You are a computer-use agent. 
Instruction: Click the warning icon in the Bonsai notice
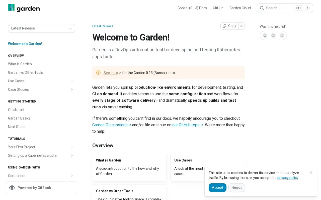pyautogui.click(x=98, y=72)
